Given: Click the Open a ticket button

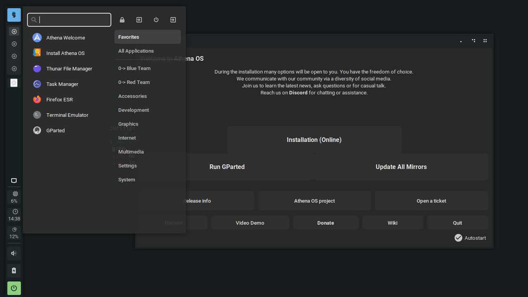Looking at the screenshot, I should pyautogui.click(x=431, y=201).
